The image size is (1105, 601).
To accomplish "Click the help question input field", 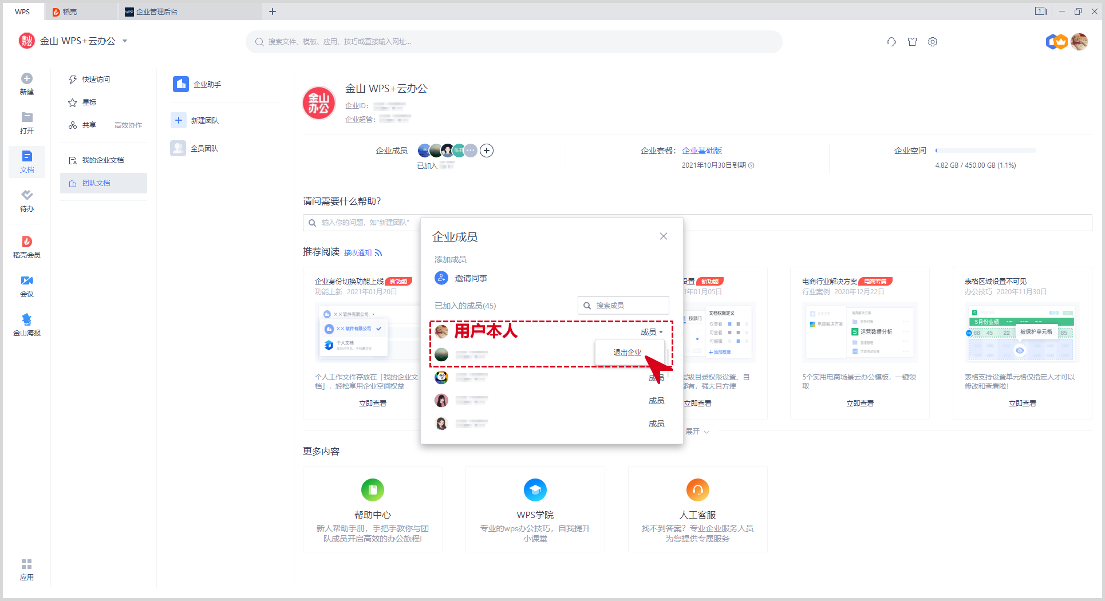I will pos(697,223).
